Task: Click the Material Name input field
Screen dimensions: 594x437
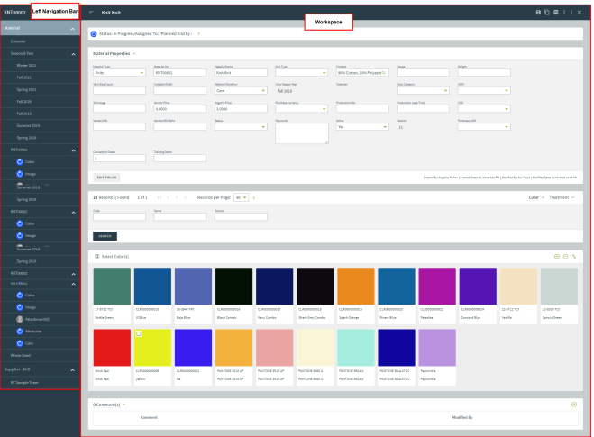Action: pyautogui.click(x=240, y=73)
